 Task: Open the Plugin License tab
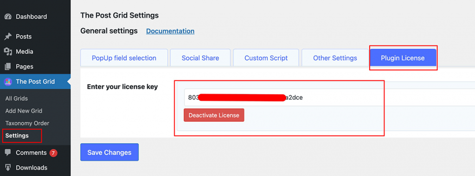click(x=403, y=58)
